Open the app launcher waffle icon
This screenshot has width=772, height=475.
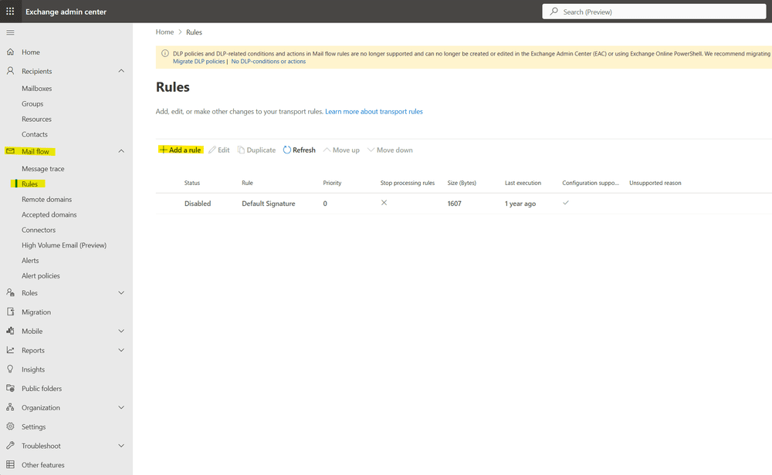pyautogui.click(x=10, y=11)
